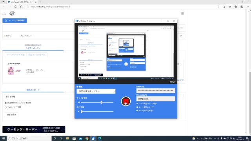Image resolution: width=251 pixels, height=141 pixels.
Task: Select the Stream Name field
Action: [x=156, y=99]
